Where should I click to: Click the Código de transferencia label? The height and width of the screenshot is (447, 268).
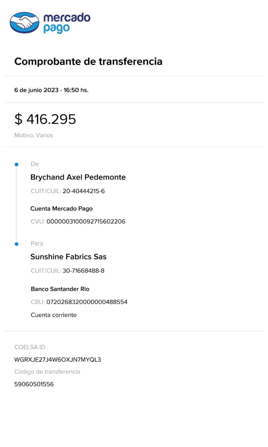(47, 372)
